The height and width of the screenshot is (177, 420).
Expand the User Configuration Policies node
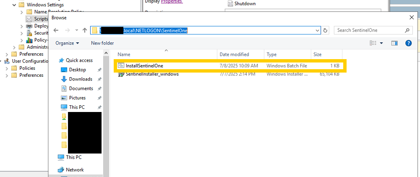click(7, 68)
